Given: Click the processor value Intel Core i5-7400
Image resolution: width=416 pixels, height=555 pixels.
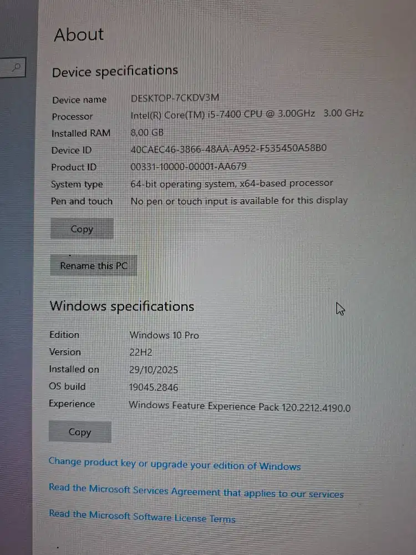Looking at the screenshot, I should (247, 114).
